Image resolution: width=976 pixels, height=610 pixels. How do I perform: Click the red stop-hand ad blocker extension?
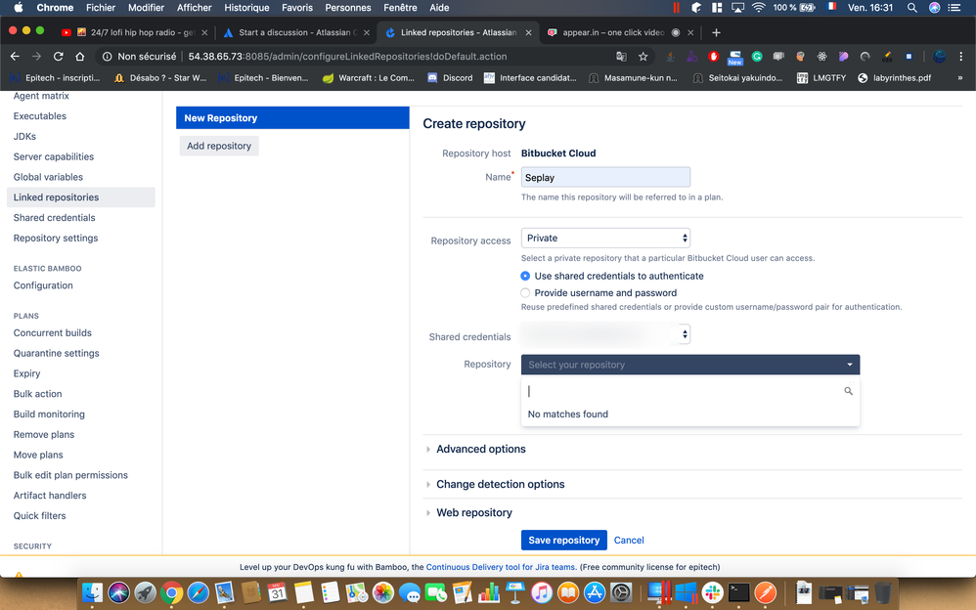click(713, 57)
